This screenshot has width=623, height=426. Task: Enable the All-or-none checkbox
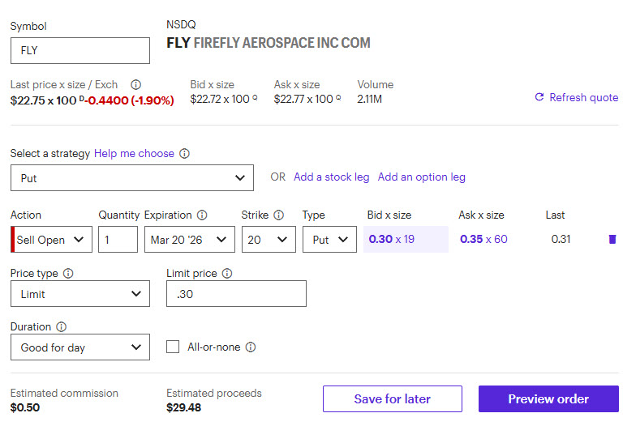(x=173, y=347)
